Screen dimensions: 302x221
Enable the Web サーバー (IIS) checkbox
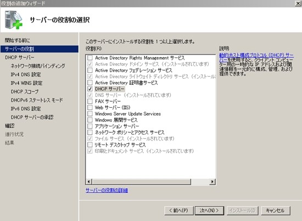pyautogui.click(x=90, y=107)
